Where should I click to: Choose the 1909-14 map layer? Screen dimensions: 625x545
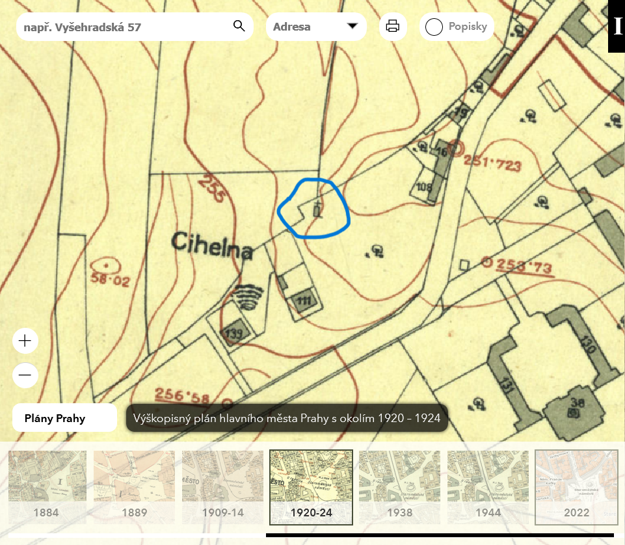[x=222, y=487]
